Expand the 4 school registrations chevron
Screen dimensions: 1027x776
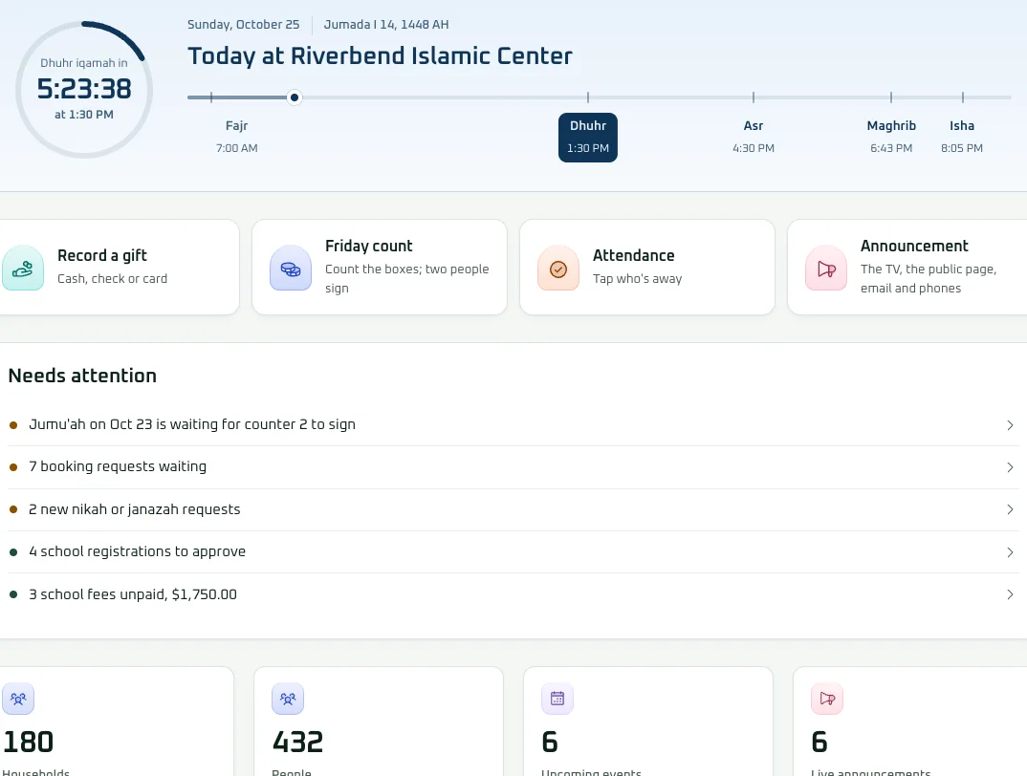[1010, 552]
